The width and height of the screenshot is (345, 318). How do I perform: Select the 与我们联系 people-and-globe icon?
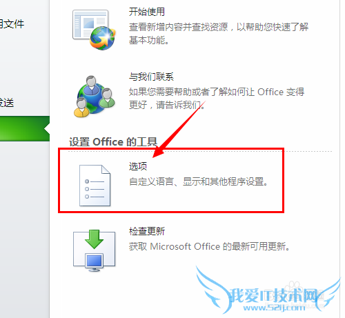coord(94,97)
